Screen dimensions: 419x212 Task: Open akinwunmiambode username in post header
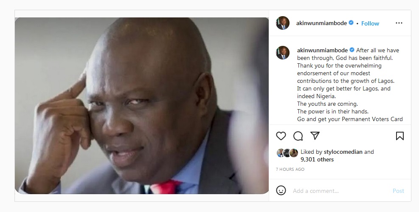click(321, 23)
